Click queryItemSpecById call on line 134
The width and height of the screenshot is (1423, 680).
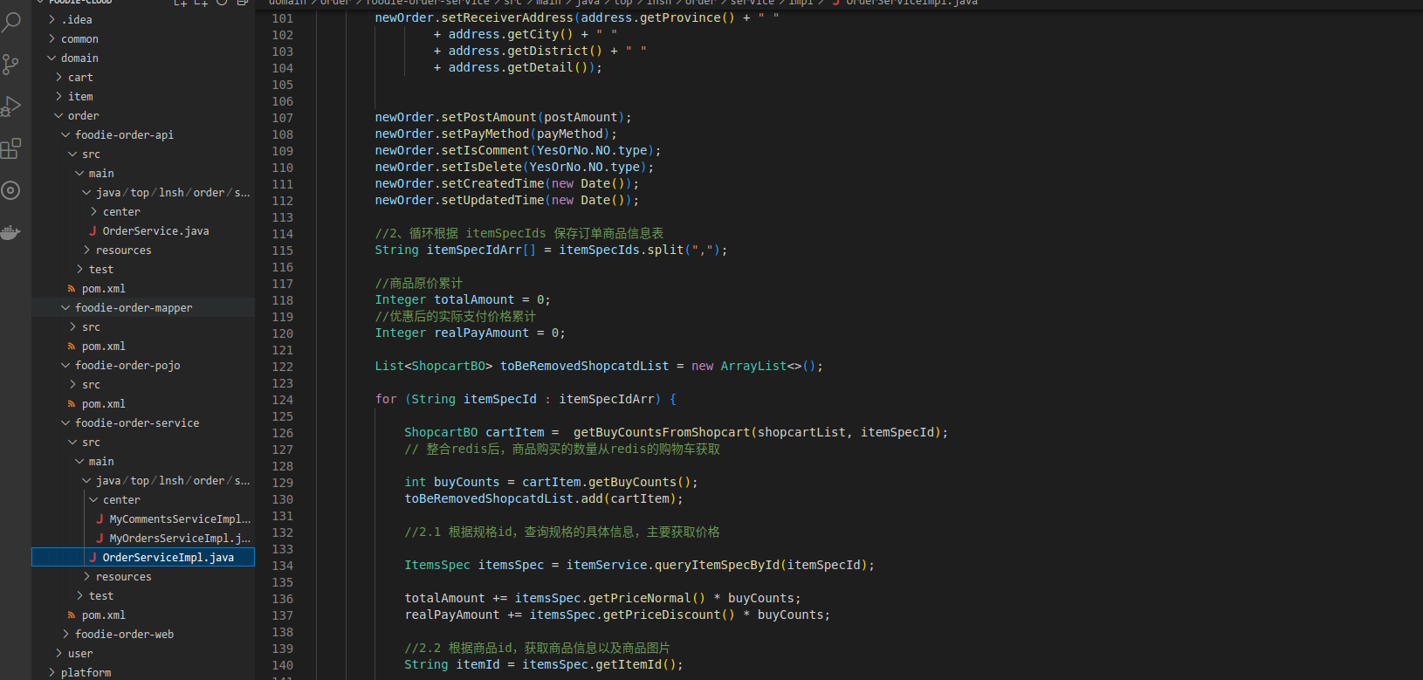click(x=717, y=565)
